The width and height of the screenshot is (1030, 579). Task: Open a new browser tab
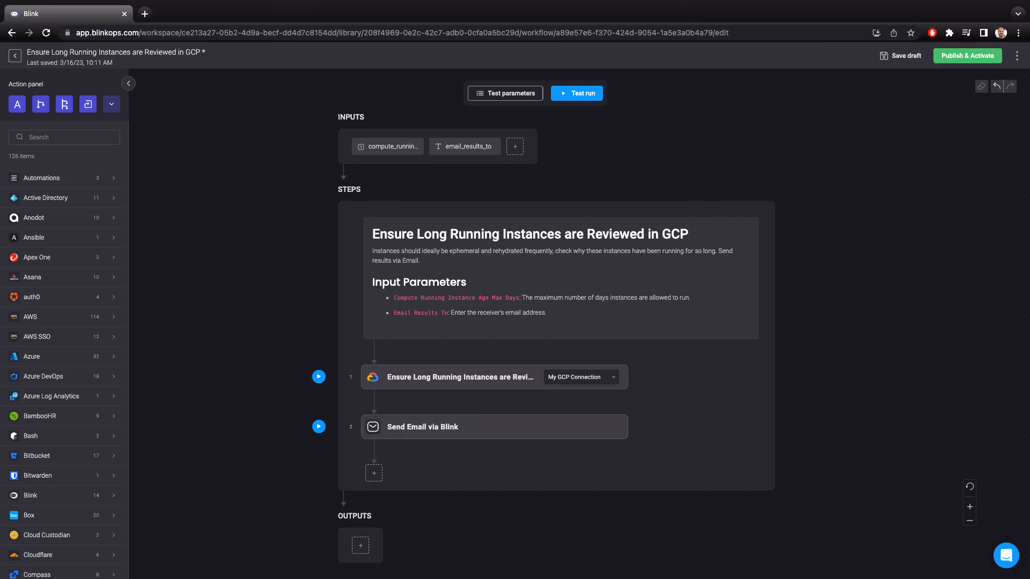(145, 14)
